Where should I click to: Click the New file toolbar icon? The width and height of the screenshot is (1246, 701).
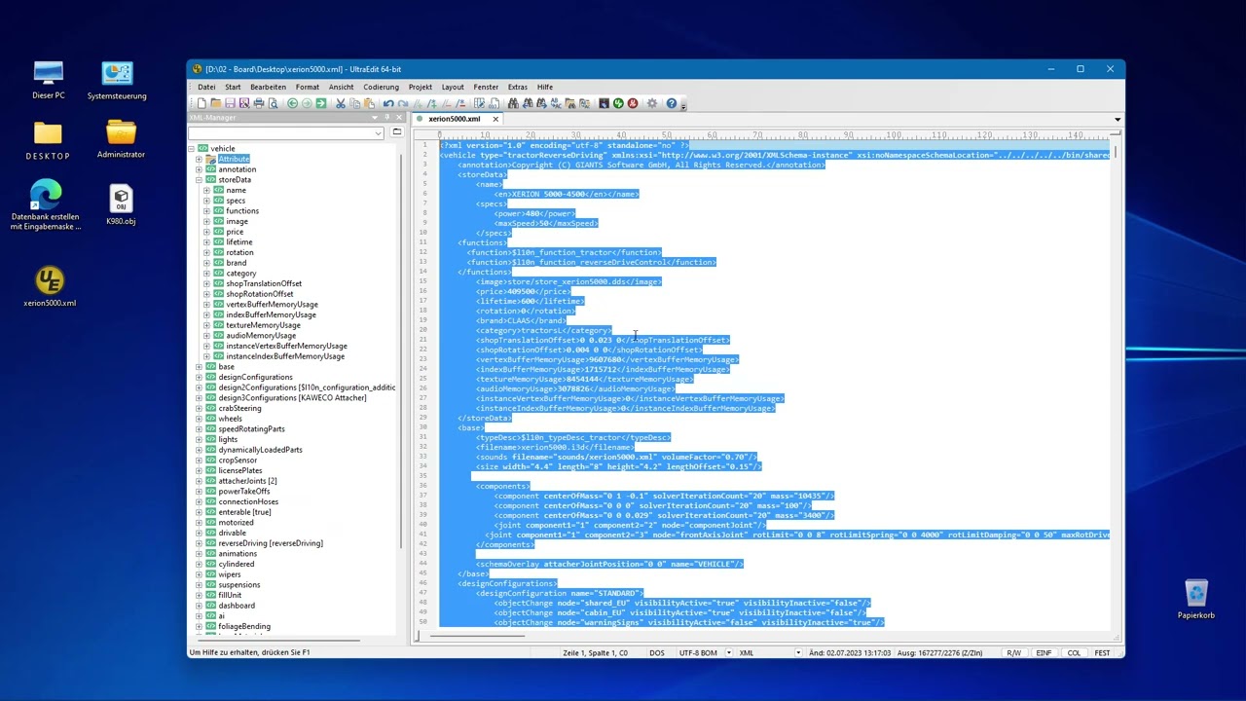click(202, 103)
